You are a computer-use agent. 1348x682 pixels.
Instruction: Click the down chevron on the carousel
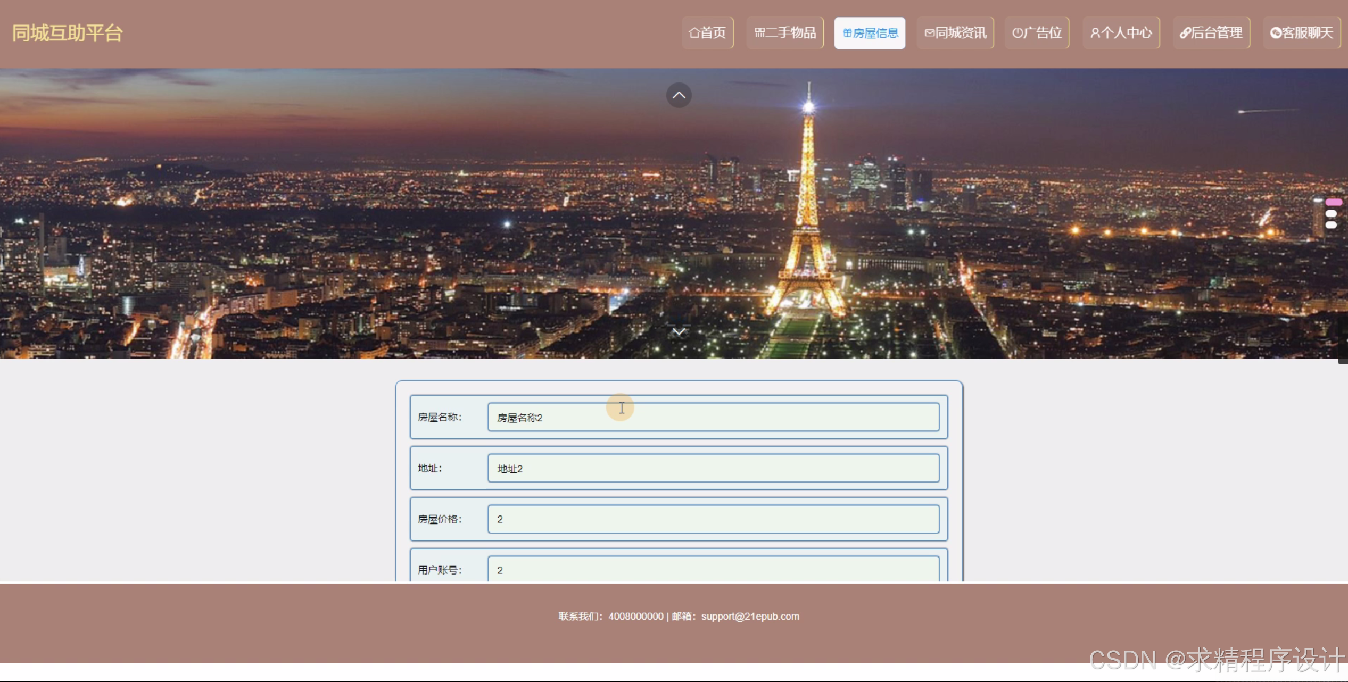pyautogui.click(x=679, y=331)
